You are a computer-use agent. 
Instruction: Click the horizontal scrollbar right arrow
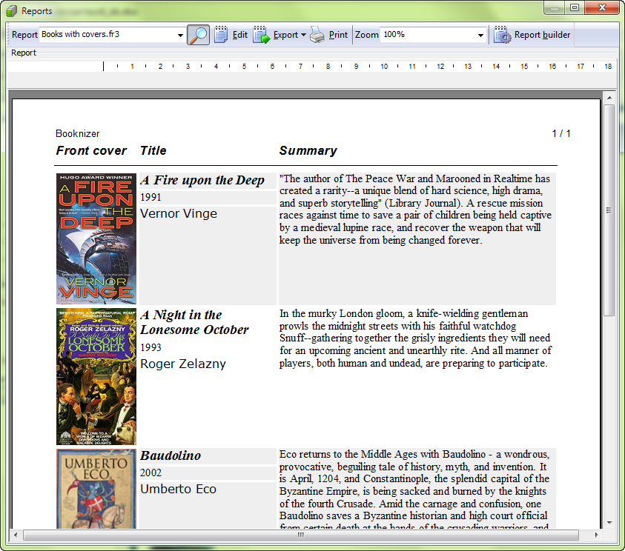pyautogui.click(x=596, y=535)
